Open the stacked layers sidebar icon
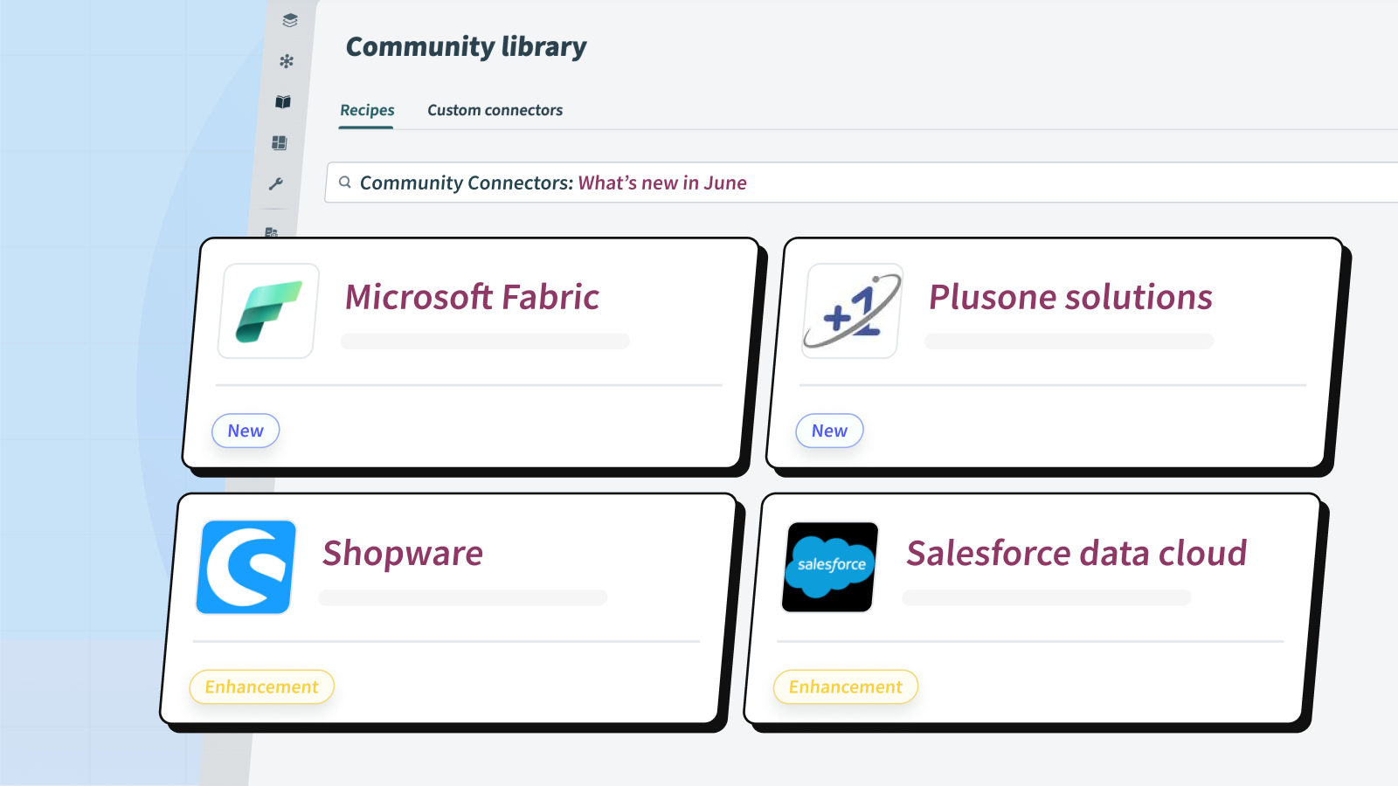Screen dimensions: 1398x786 290,20
